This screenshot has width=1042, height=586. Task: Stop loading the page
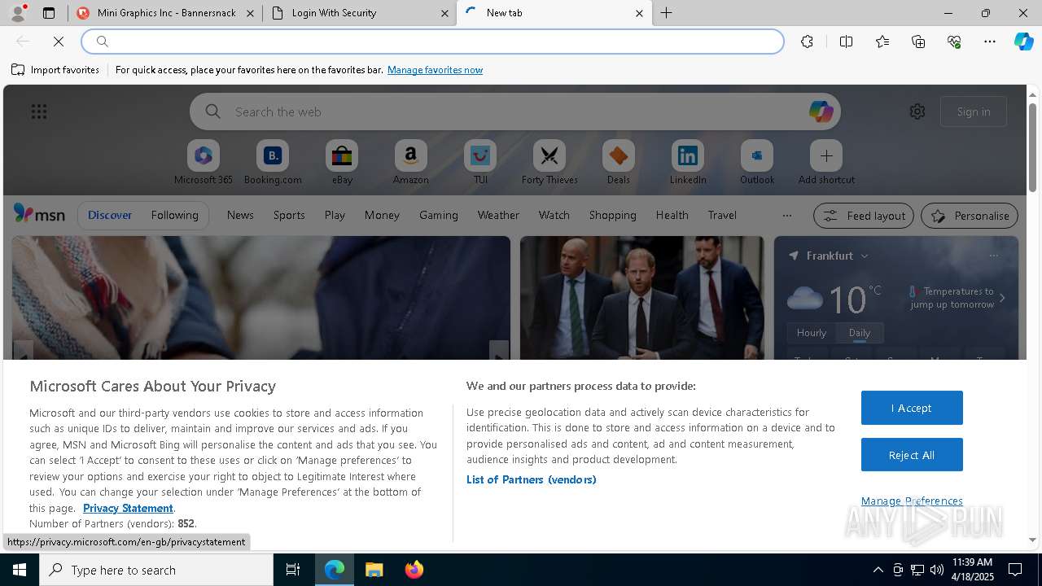(59, 42)
